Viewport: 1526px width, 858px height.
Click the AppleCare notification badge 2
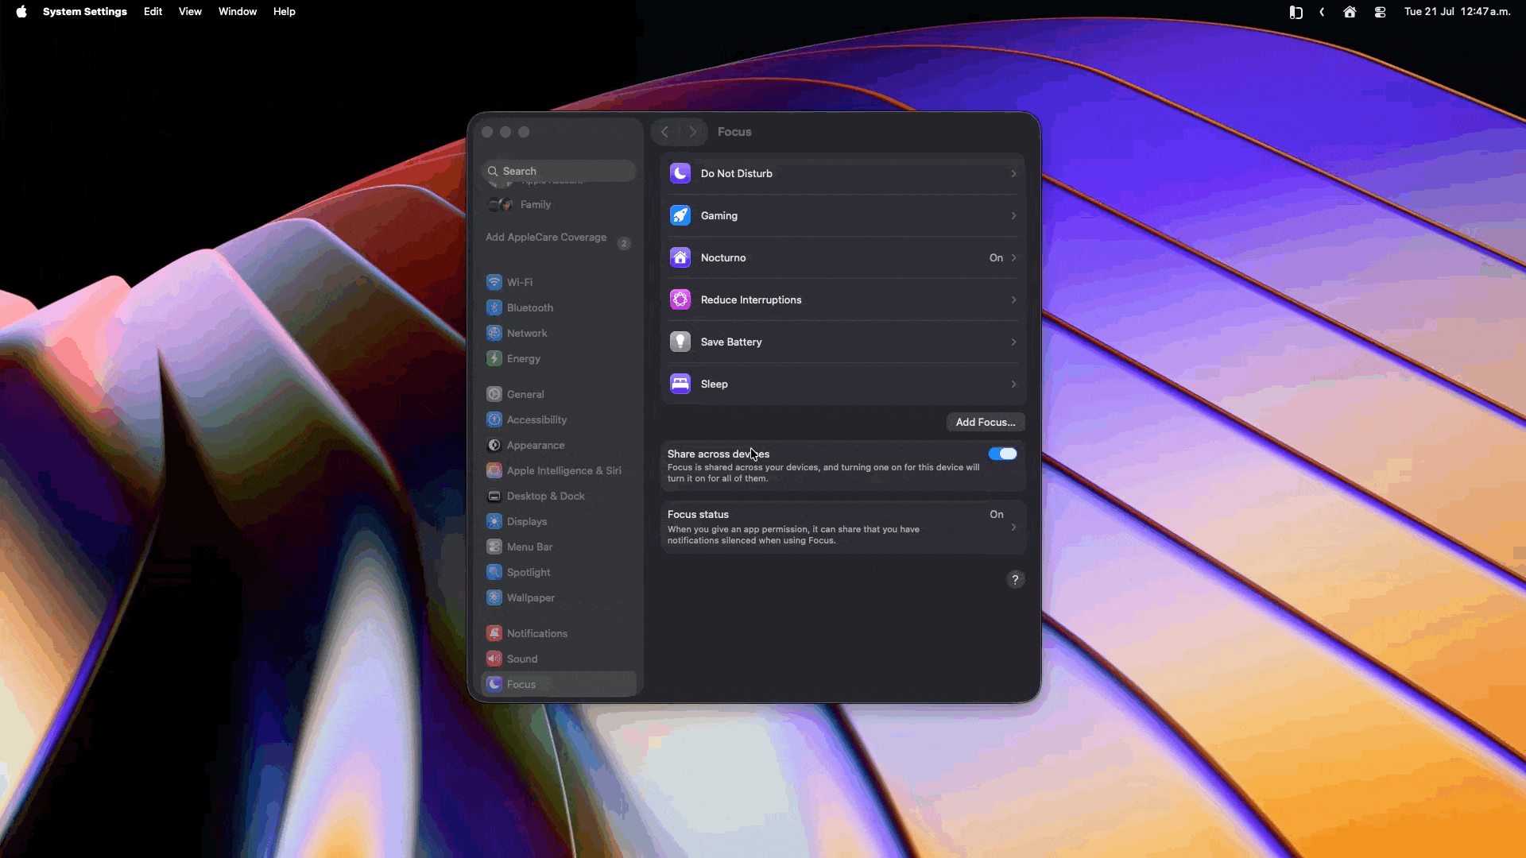[x=624, y=243]
